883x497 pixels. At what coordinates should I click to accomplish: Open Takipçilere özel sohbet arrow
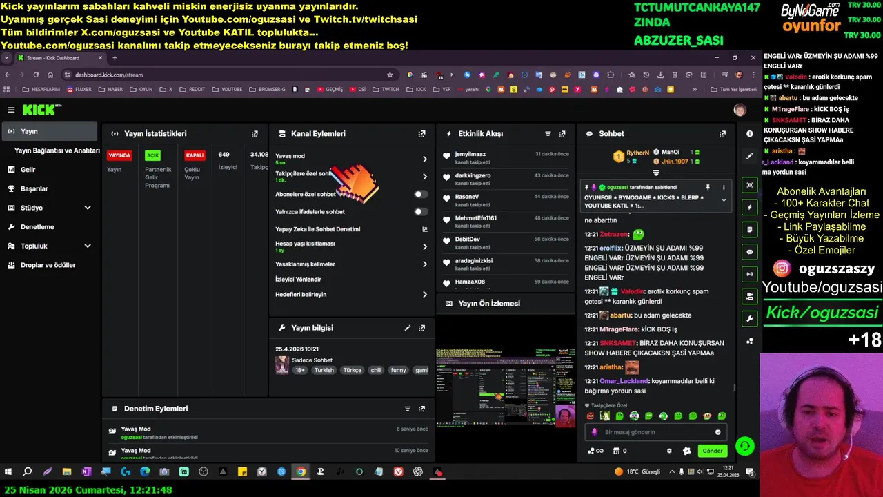click(425, 177)
